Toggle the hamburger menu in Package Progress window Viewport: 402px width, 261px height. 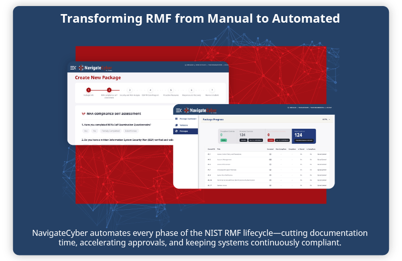(179, 110)
